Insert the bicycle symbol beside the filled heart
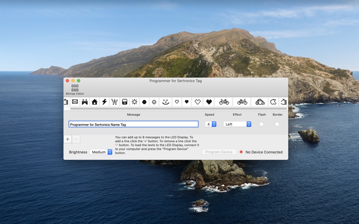This screenshot has width=359, height=224. coord(224,102)
